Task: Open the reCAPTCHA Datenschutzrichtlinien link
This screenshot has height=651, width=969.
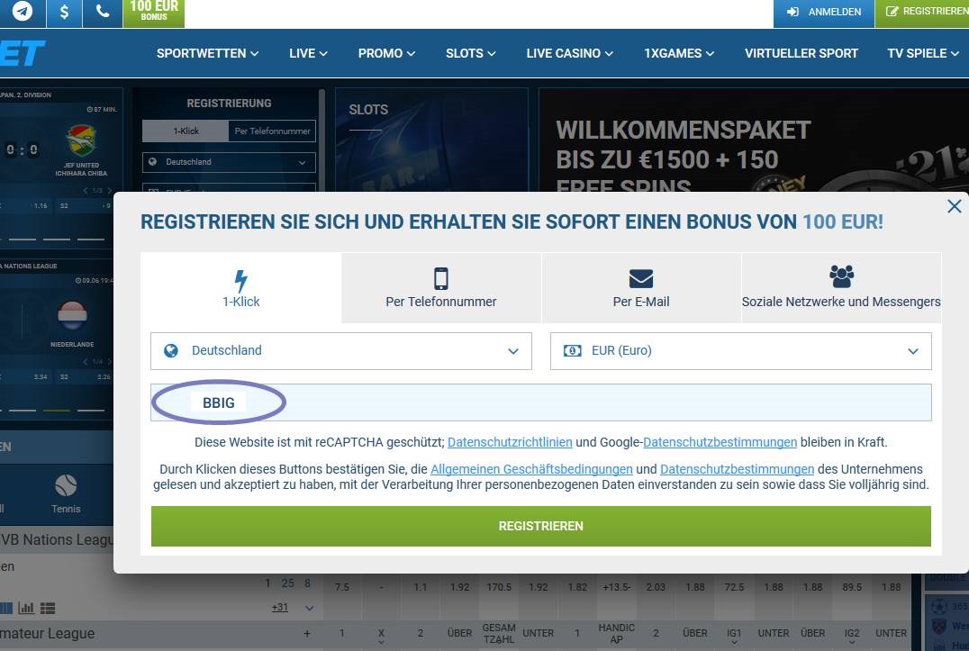Action: (510, 442)
